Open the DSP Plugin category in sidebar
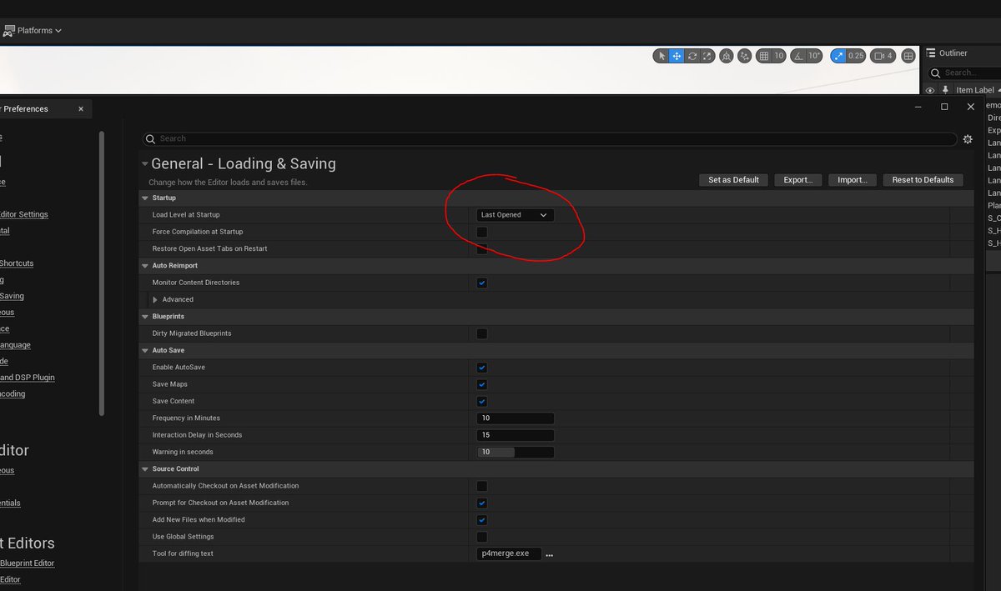 [28, 378]
